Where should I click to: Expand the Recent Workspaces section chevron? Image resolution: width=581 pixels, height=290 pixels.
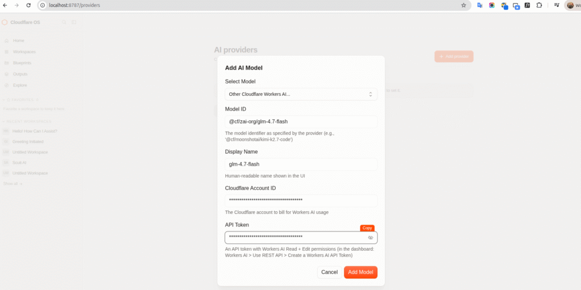(4, 121)
